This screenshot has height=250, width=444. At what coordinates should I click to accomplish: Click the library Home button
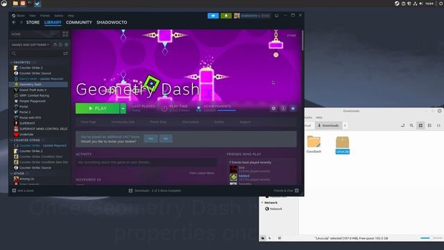[x=35, y=34]
